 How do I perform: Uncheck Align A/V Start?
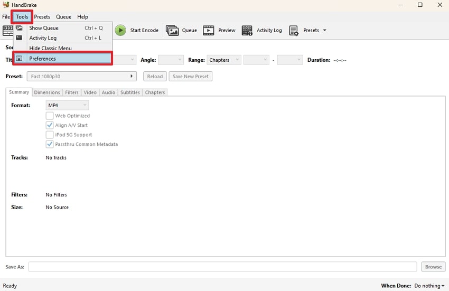pyautogui.click(x=50, y=125)
